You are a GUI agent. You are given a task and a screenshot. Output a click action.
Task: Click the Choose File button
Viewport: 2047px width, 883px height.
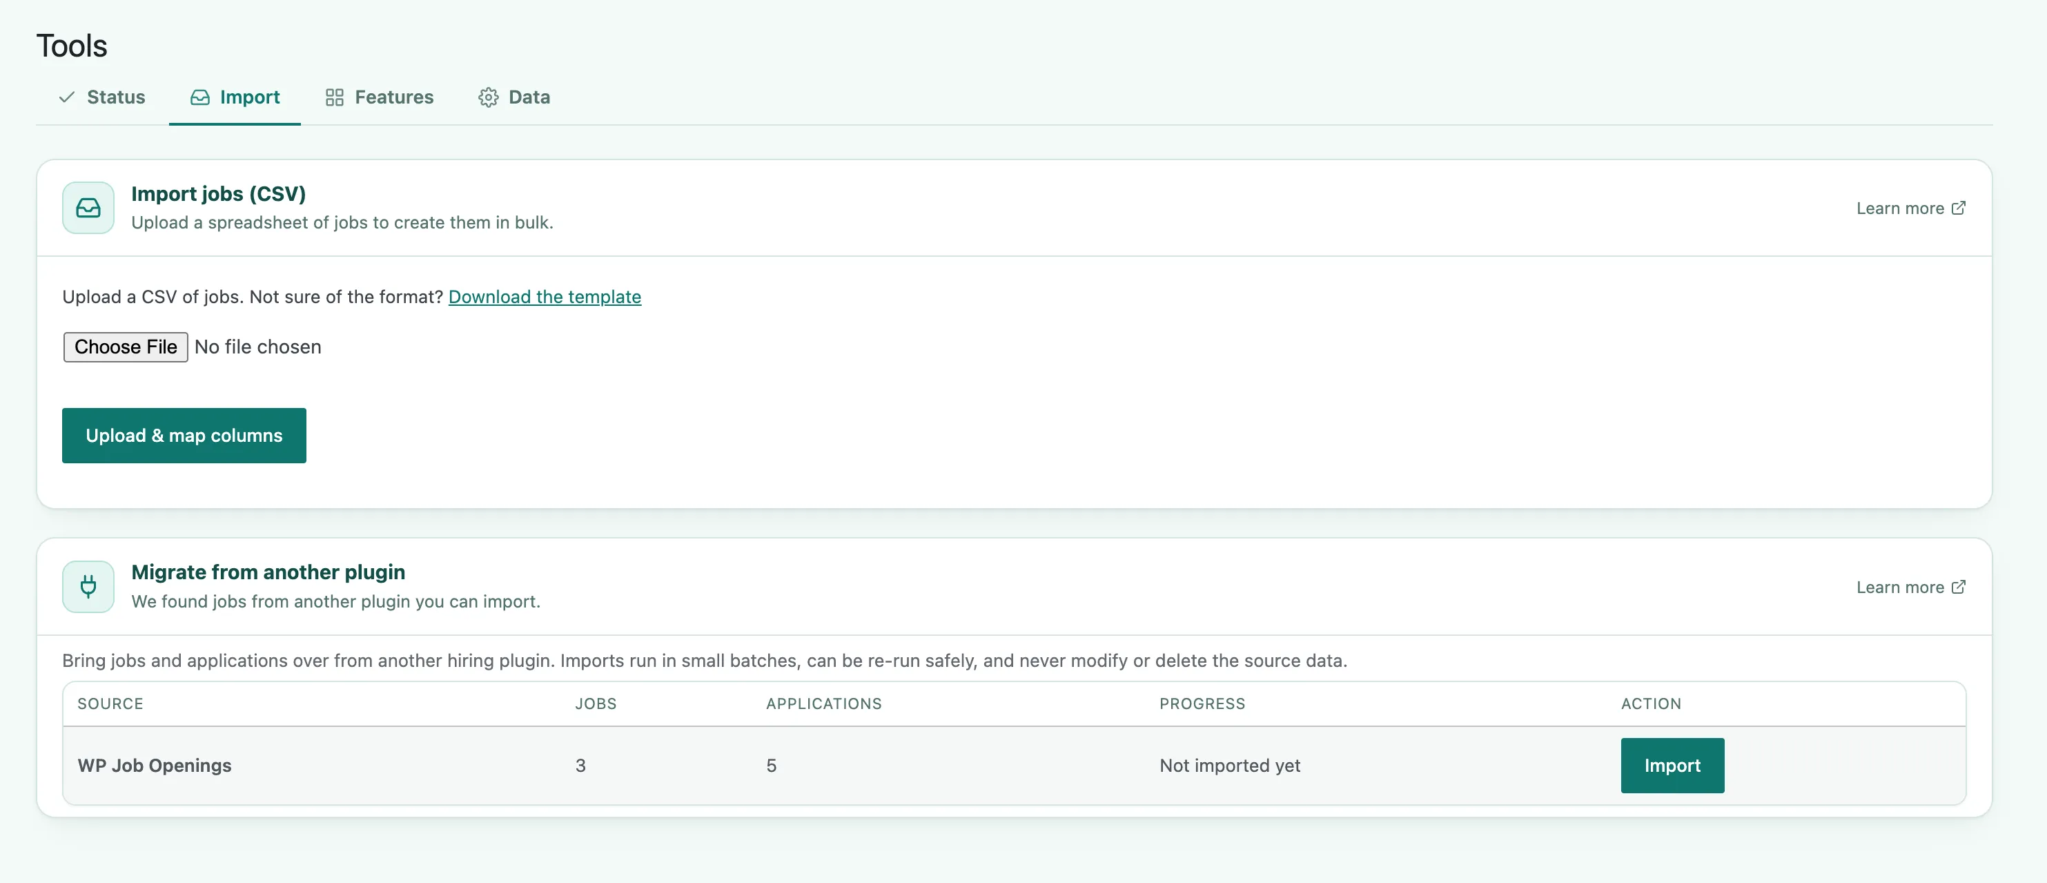point(126,347)
